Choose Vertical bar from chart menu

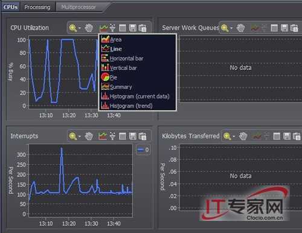138,68
